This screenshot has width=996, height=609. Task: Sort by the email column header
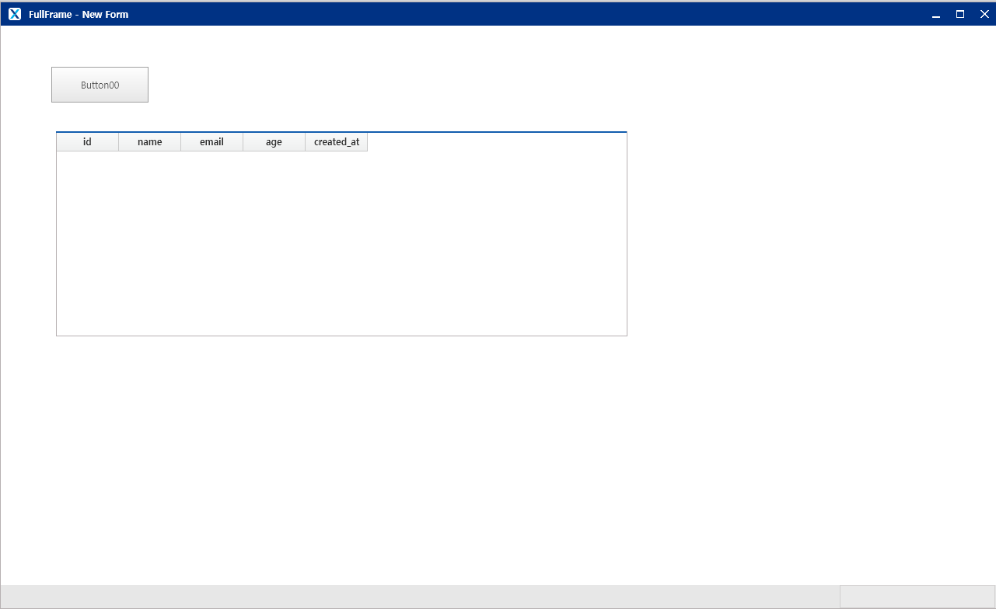coord(211,142)
